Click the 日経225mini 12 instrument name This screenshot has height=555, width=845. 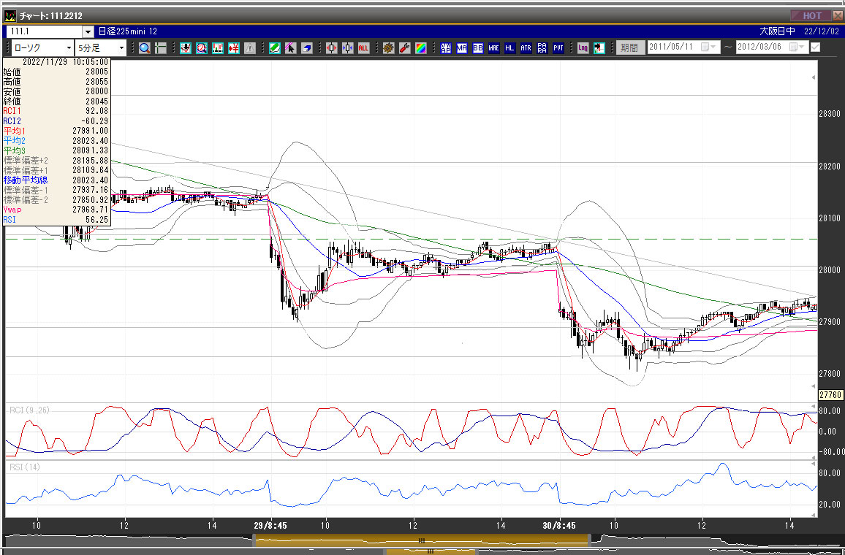tap(128, 31)
